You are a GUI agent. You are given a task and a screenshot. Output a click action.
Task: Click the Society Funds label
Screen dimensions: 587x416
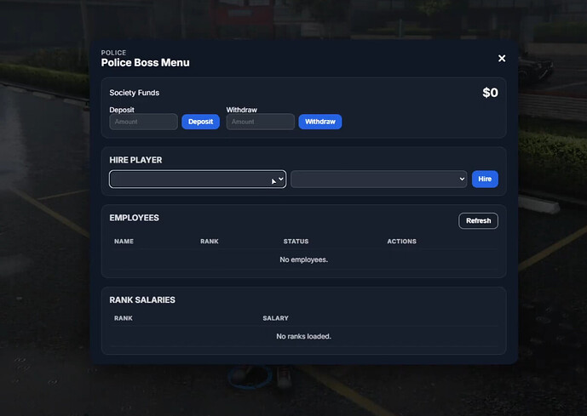point(134,93)
